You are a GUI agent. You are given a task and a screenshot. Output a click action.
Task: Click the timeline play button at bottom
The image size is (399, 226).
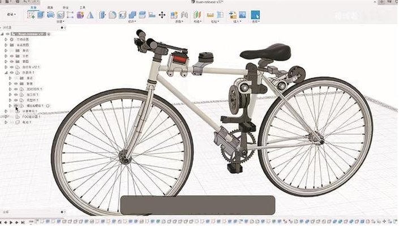tap(11, 223)
